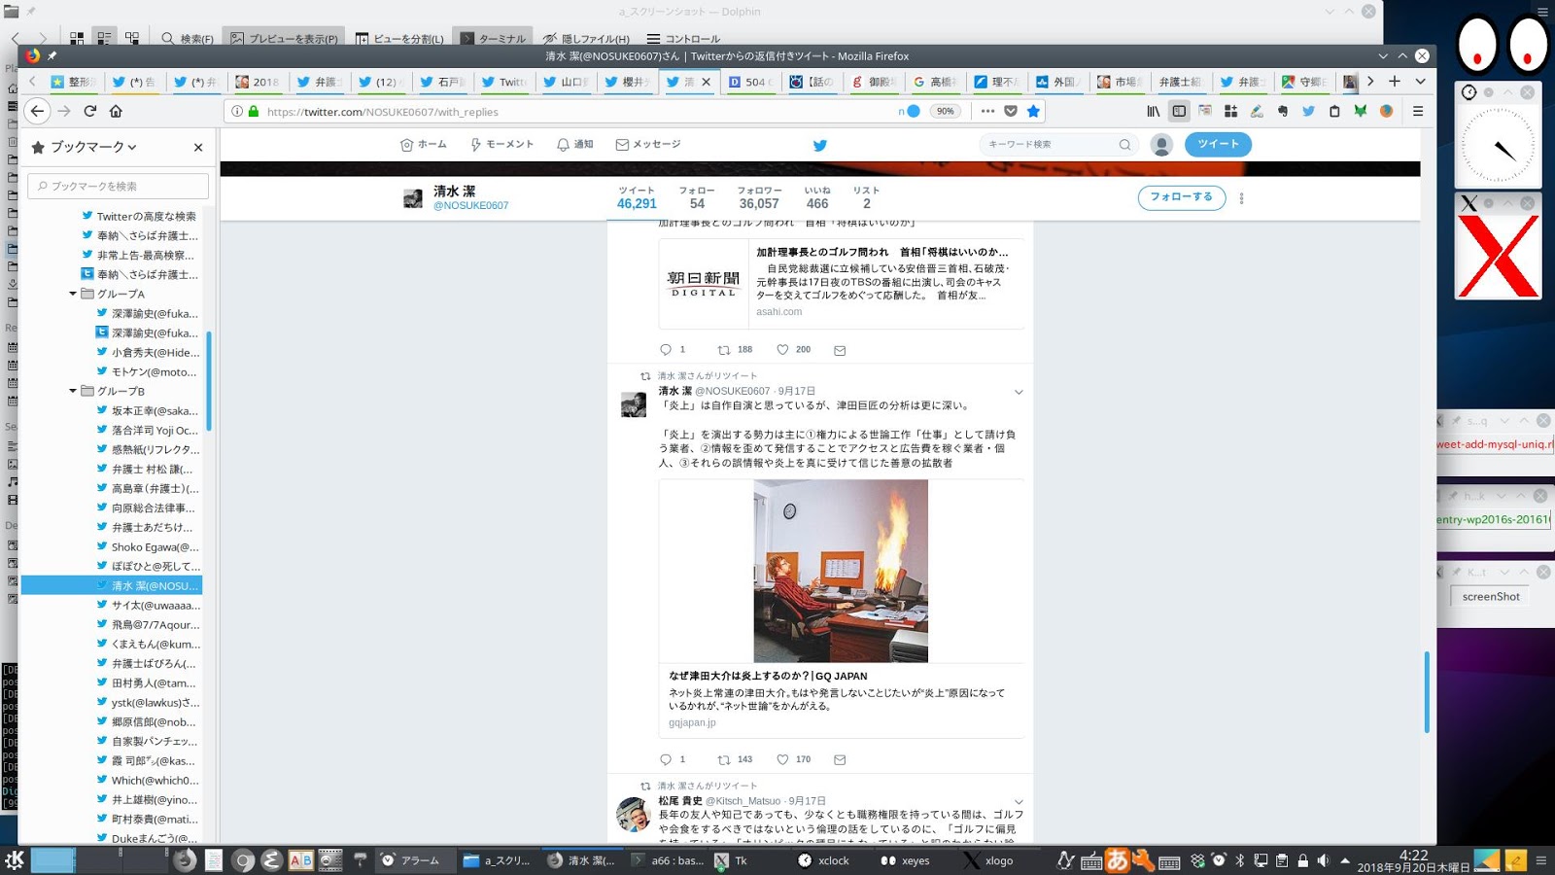Open profile avatar account menu
The image size is (1555, 875).
[x=1161, y=145]
